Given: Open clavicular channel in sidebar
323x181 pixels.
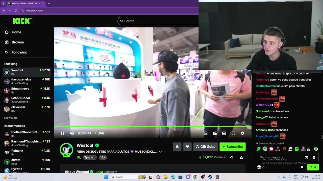Looking at the screenshot, I should pos(27,109).
